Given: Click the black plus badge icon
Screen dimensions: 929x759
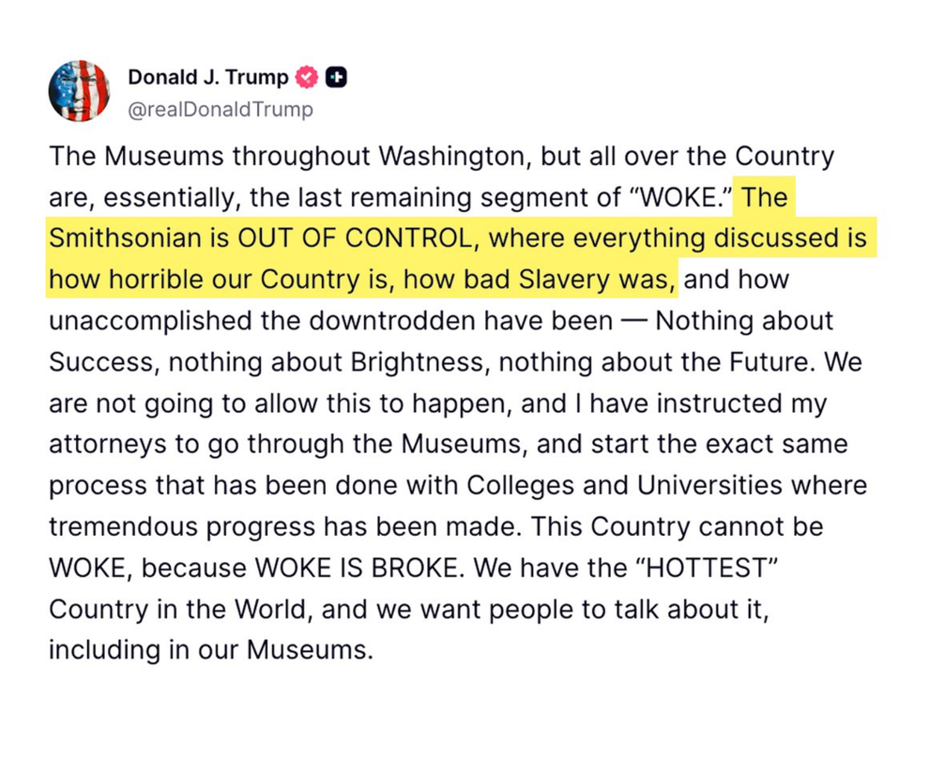Looking at the screenshot, I should tap(336, 78).
